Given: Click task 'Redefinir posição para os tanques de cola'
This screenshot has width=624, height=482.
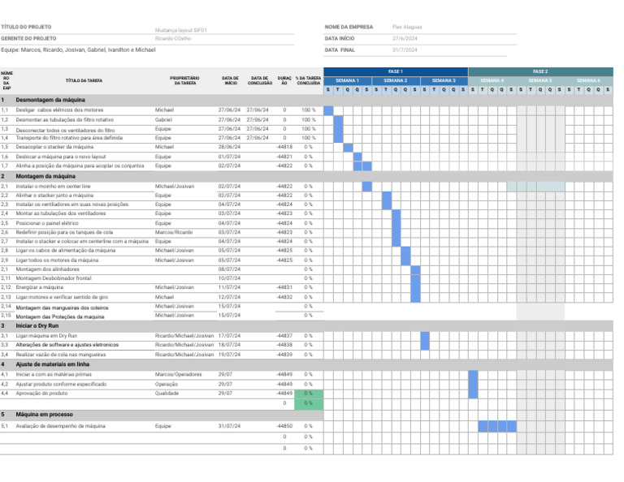Looking at the screenshot, I should [x=64, y=232].
